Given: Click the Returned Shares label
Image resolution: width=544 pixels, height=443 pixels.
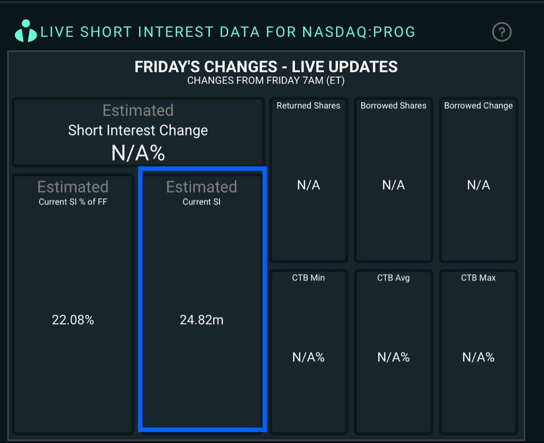Looking at the screenshot, I should 309,105.
